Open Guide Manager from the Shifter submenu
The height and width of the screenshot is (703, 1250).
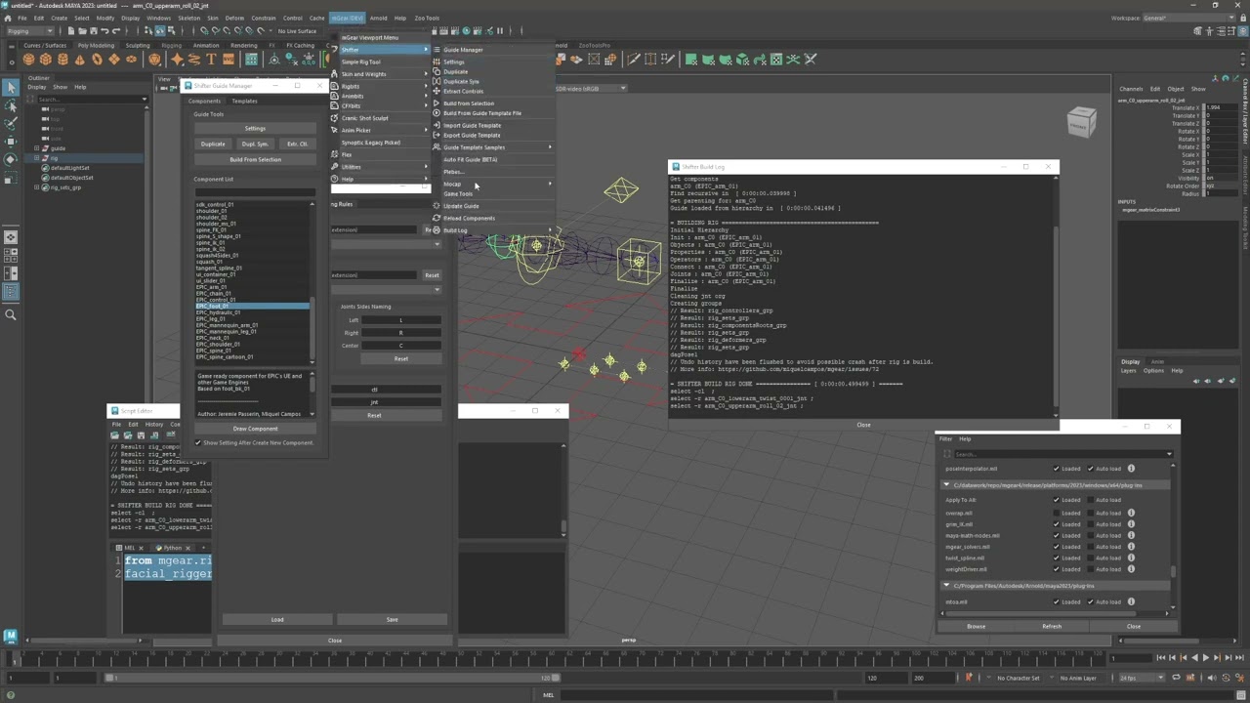point(462,50)
